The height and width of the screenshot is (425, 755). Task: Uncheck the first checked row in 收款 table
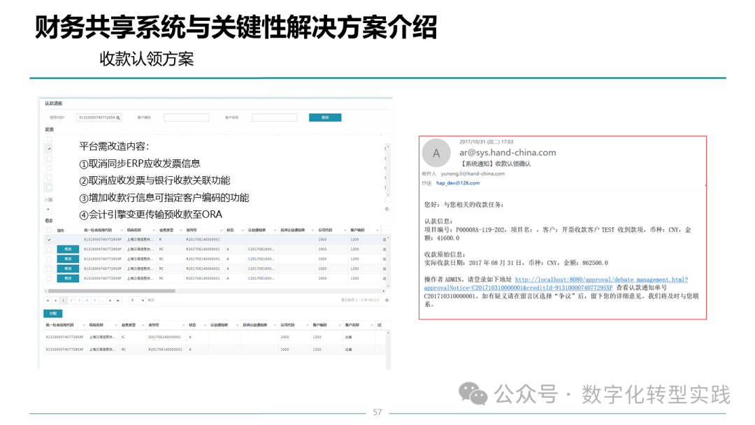pyautogui.click(x=49, y=239)
